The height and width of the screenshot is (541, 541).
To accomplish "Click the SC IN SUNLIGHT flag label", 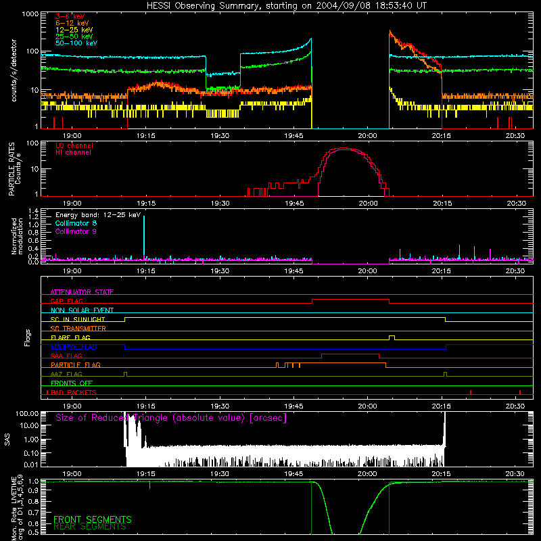I will [78, 319].
